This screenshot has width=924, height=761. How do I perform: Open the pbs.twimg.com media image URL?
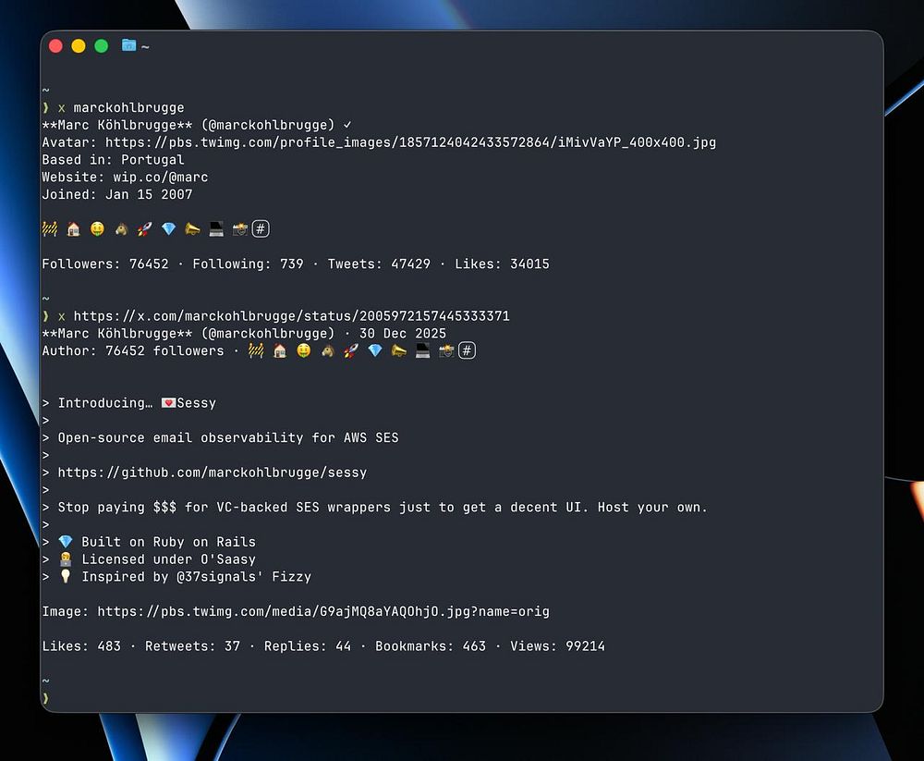click(x=323, y=611)
